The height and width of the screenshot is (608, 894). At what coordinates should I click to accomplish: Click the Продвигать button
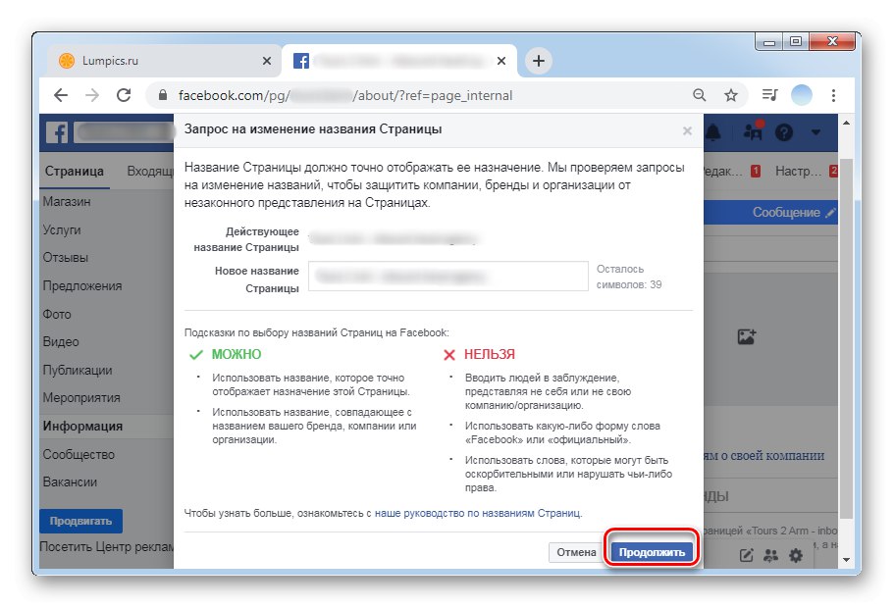point(81,521)
